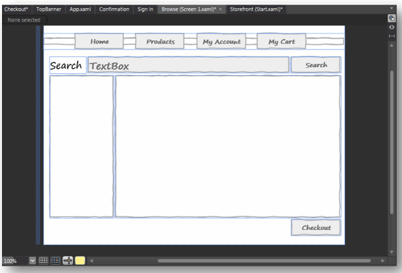Toggle snapping to gridlines icon
The image size is (402, 273).
click(56, 260)
